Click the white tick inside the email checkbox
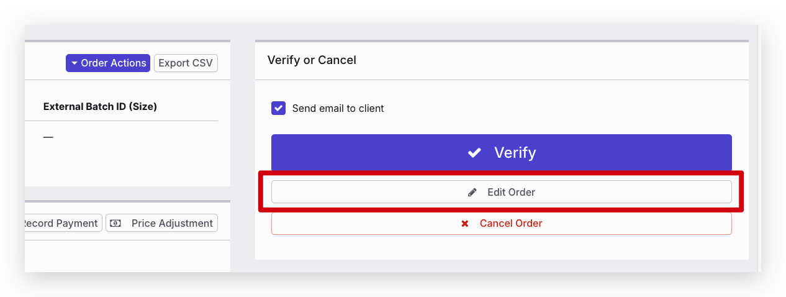Image resolution: width=786 pixels, height=297 pixels. tap(278, 108)
